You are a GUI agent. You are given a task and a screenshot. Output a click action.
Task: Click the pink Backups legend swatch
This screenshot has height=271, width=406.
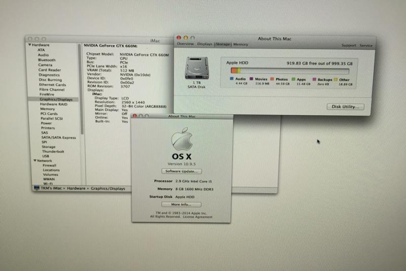[314, 79]
